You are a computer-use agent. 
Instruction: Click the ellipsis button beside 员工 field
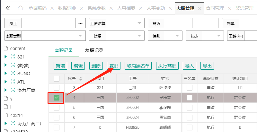(x=80, y=23)
